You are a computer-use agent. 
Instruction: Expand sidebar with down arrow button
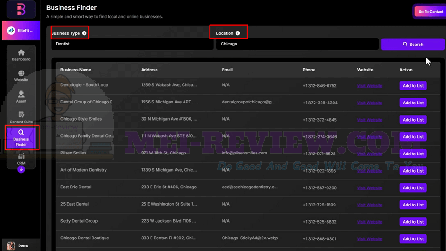[21, 169]
